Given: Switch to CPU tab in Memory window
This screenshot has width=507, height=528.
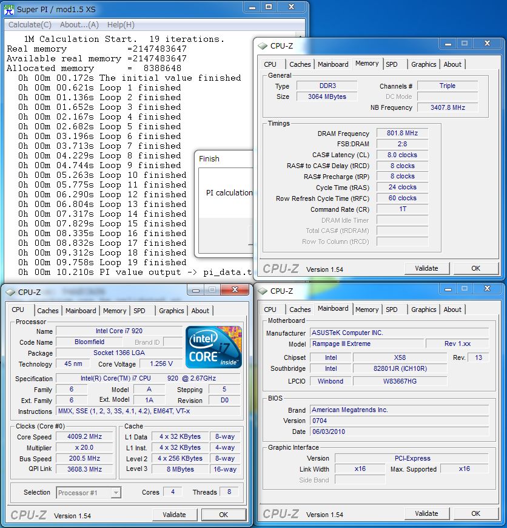Looking at the screenshot, I should [x=270, y=64].
